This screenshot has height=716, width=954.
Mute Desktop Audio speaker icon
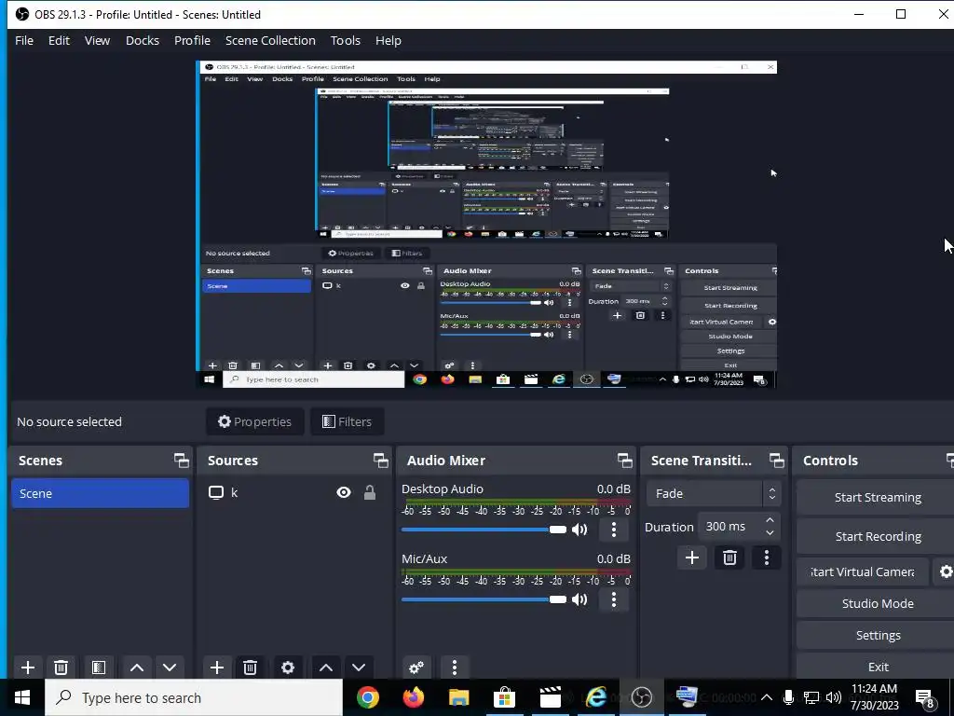[x=579, y=530]
